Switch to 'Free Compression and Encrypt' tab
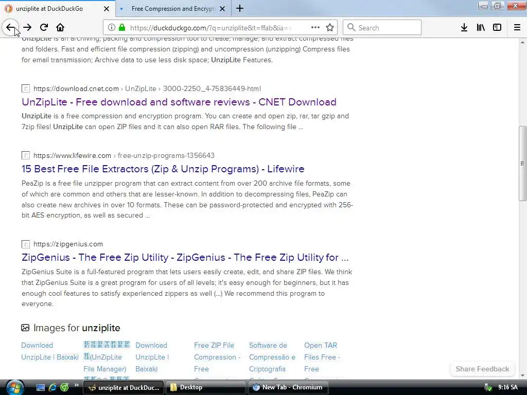This screenshot has width=527, height=395. (173, 8)
